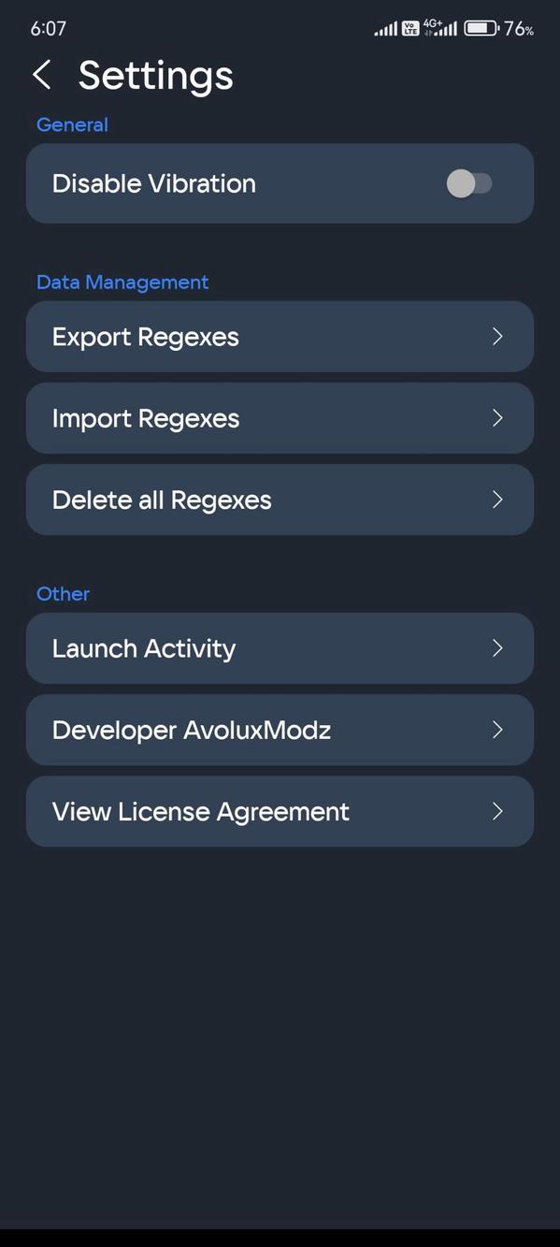
Task: Tap the Settings title text
Action: click(155, 75)
